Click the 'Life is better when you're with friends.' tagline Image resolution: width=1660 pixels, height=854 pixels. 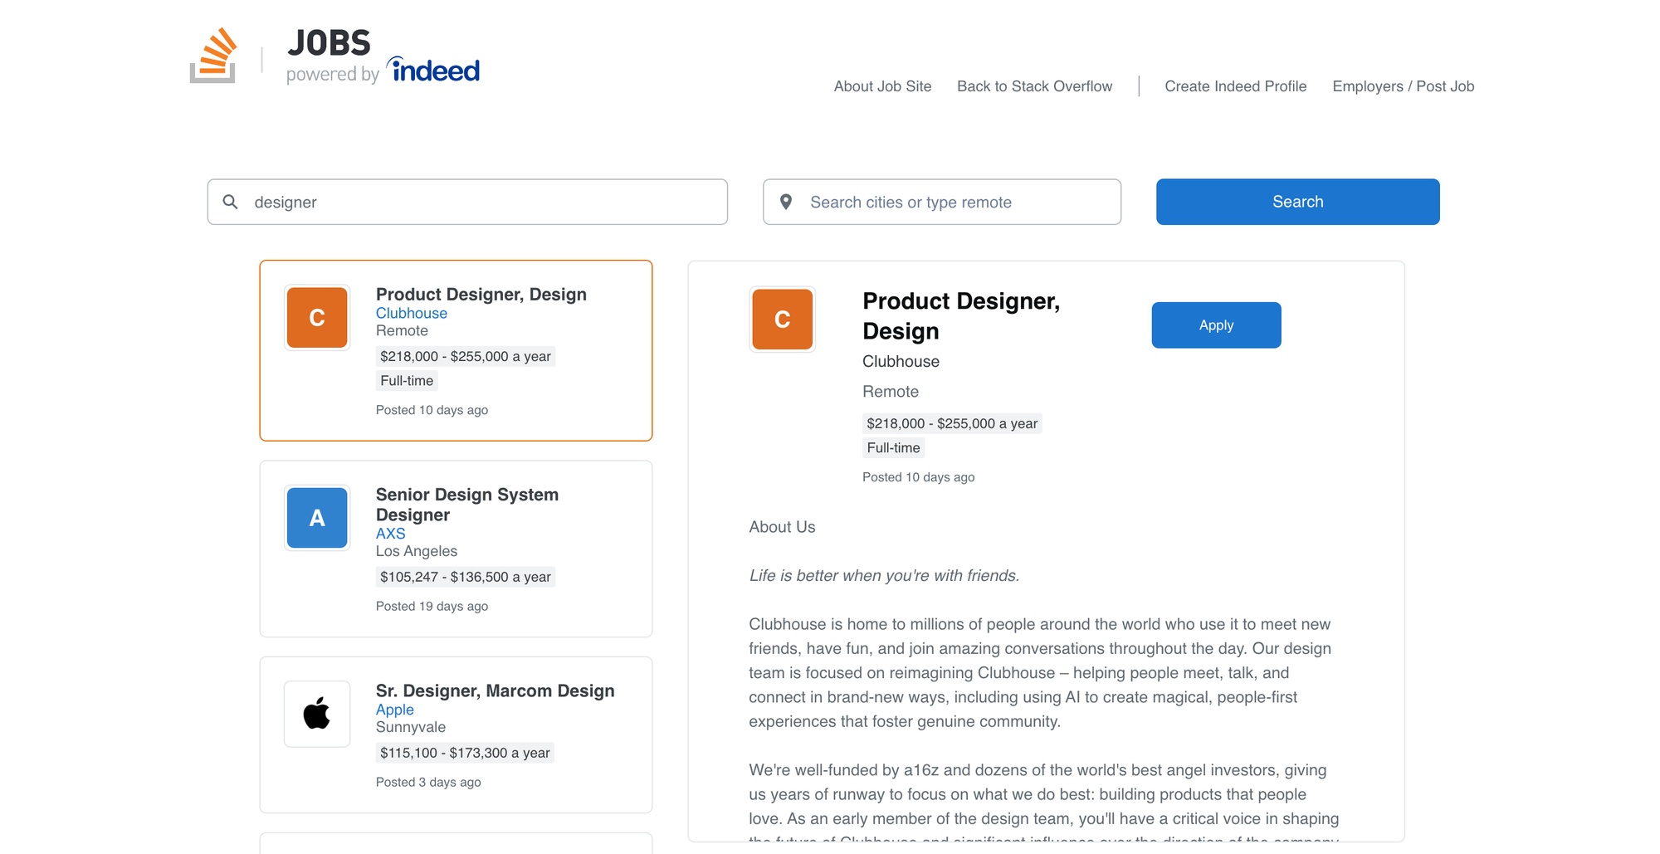(884, 576)
